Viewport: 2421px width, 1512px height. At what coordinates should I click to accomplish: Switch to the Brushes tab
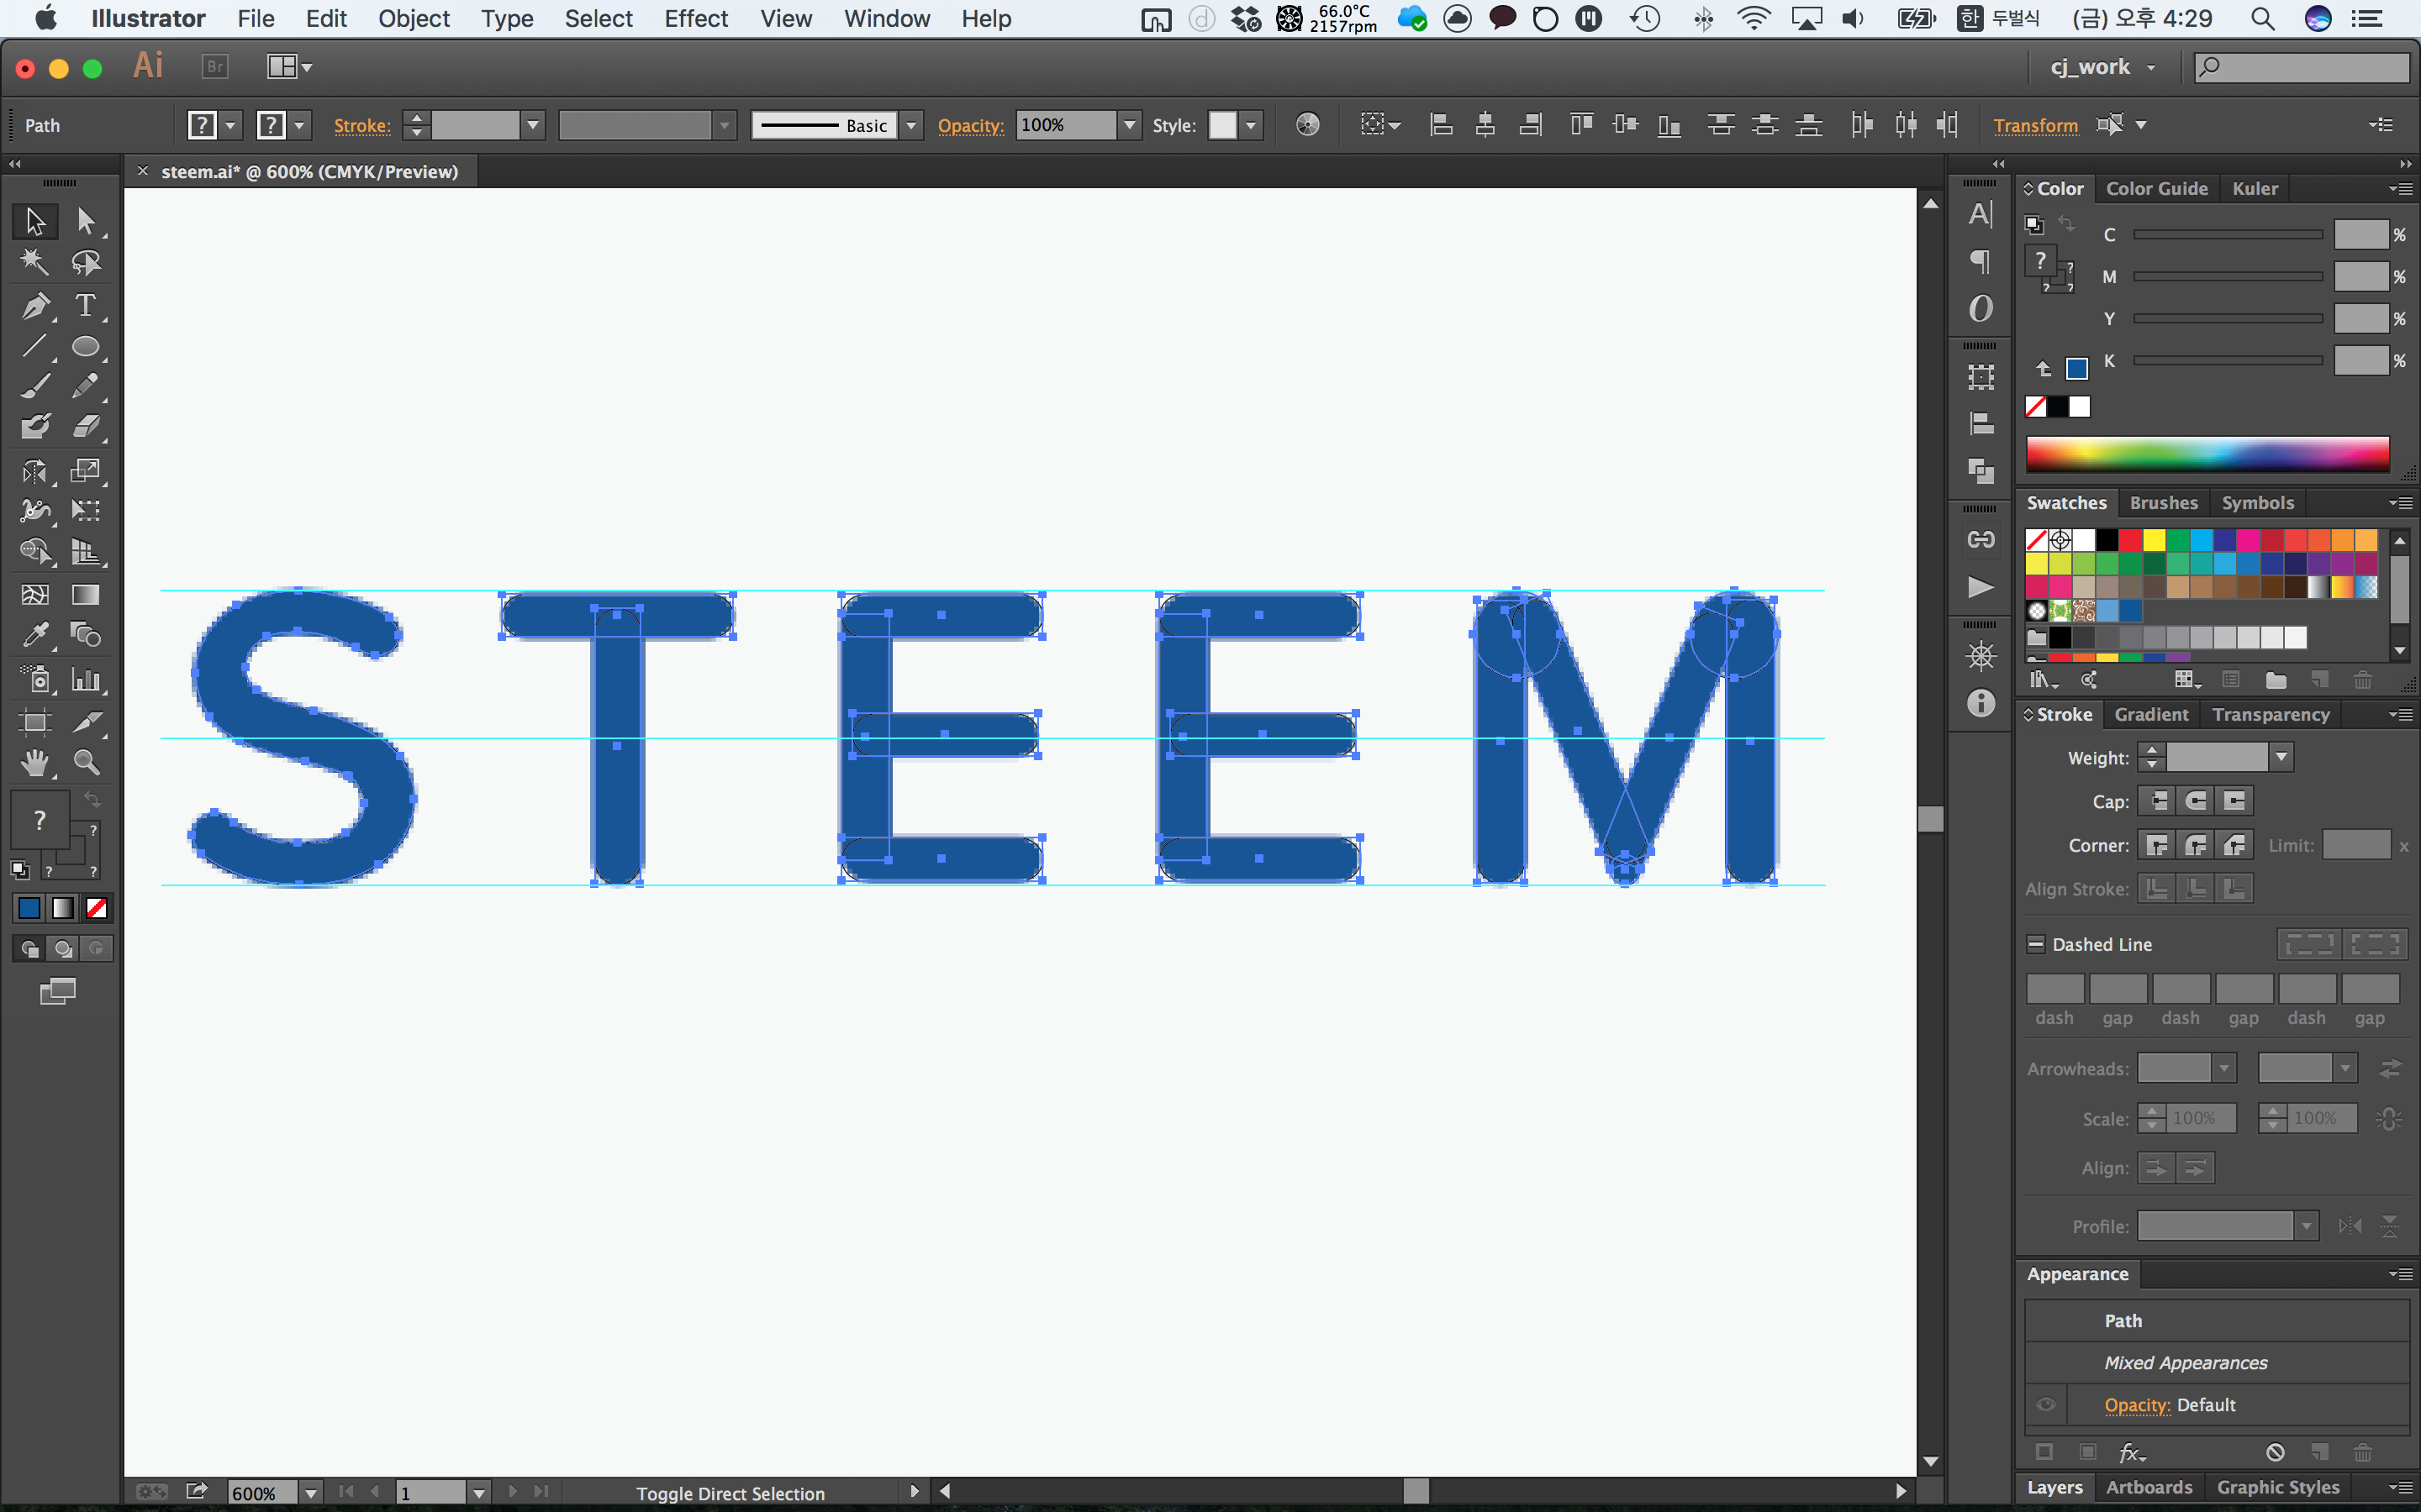(x=2163, y=503)
